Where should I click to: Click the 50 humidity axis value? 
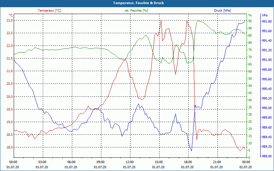point(250,86)
